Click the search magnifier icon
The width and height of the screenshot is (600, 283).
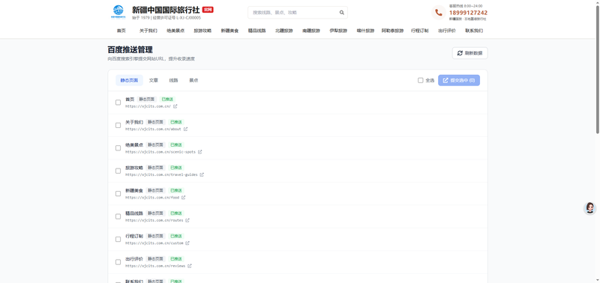click(x=342, y=13)
